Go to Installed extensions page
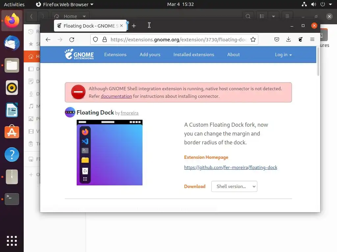 click(x=194, y=55)
